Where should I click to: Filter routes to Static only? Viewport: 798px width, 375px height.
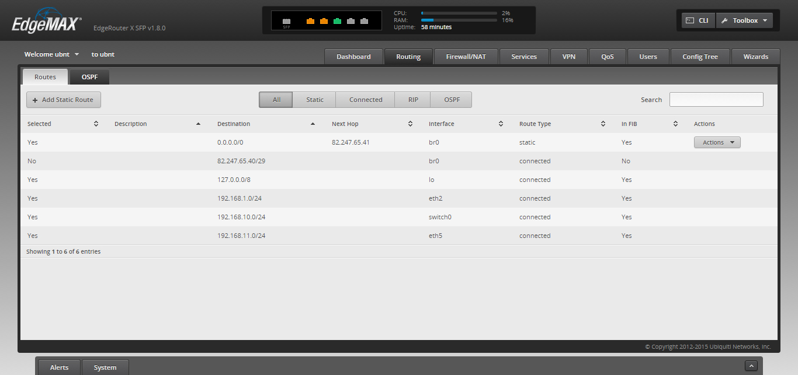tap(314, 100)
